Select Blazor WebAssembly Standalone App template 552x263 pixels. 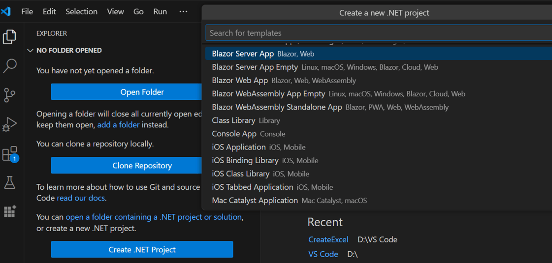click(379, 107)
